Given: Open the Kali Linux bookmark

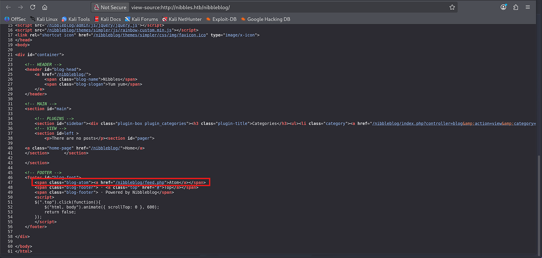Looking at the screenshot, I should pyautogui.click(x=44, y=19).
